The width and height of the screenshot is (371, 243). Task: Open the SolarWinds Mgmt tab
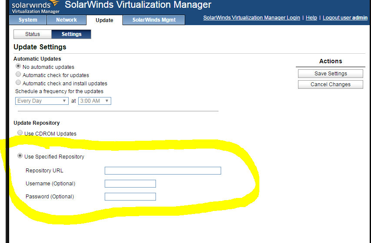[154, 20]
